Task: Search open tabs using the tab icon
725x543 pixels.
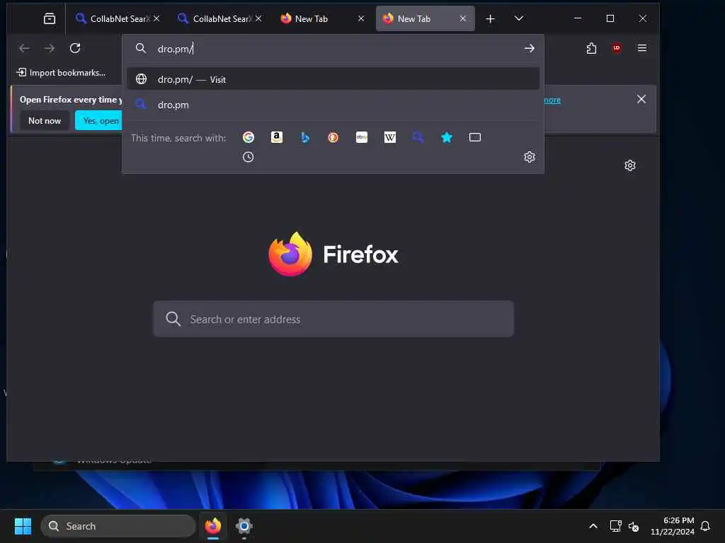Action: click(x=475, y=137)
